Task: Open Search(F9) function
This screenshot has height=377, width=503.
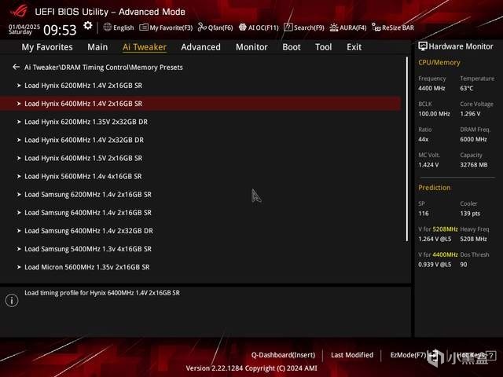Action: 304,27
